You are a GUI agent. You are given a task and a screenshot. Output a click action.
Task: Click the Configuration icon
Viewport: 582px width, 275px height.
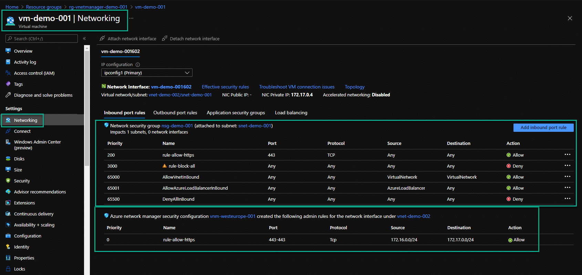click(8, 236)
